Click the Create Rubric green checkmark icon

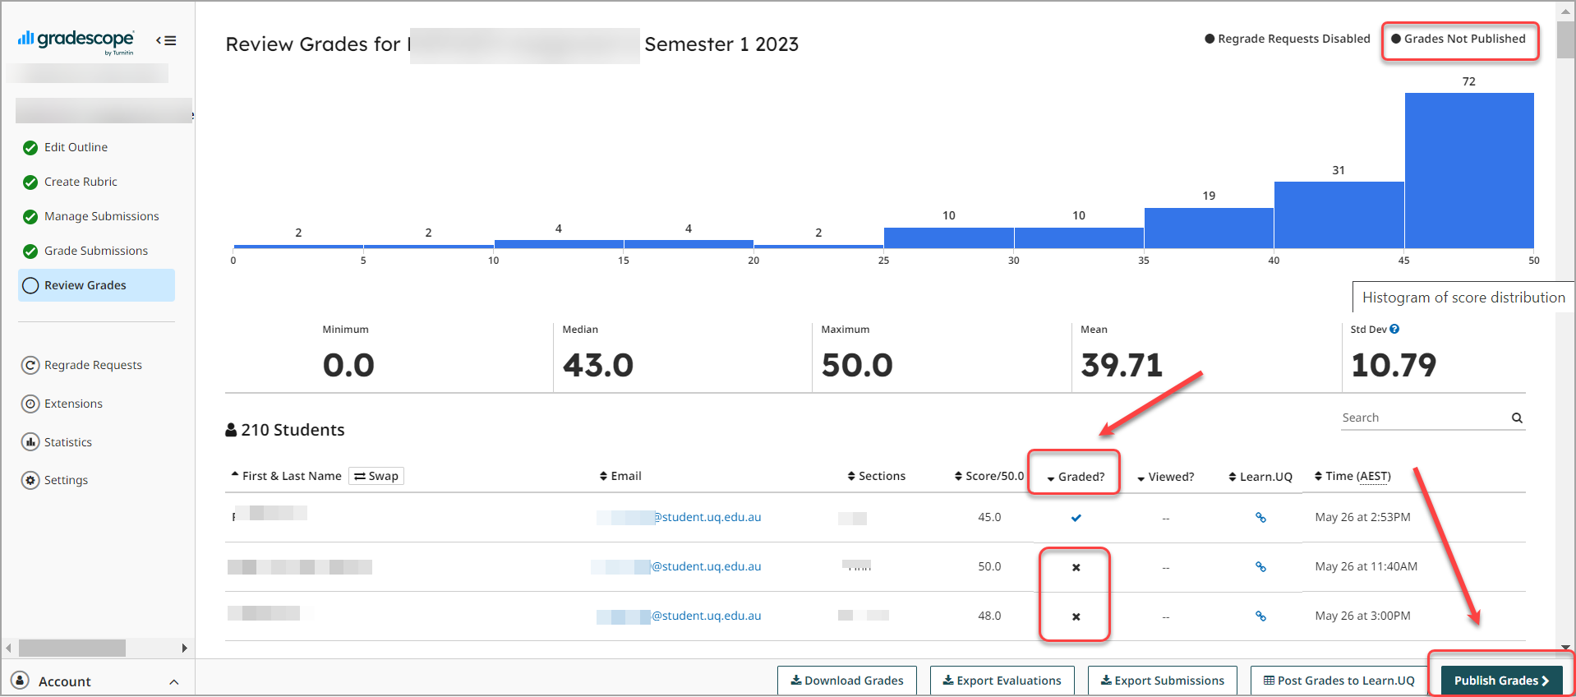[30, 182]
